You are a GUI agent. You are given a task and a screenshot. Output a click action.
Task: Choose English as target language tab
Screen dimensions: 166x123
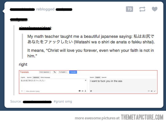point(98,78)
